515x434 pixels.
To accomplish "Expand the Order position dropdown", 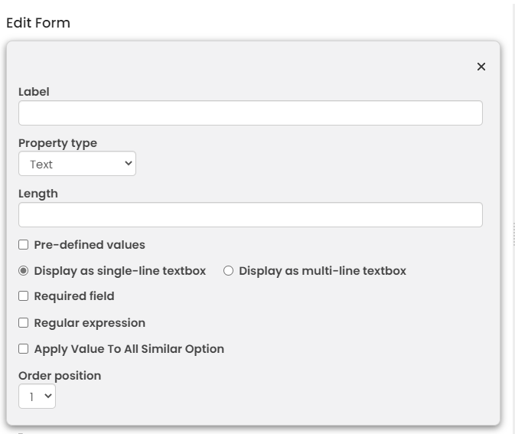I will tap(37, 396).
